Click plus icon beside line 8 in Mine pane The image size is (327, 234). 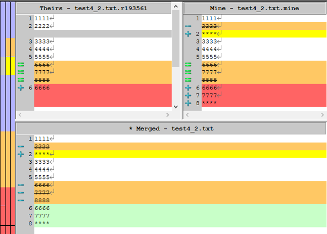[x=188, y=103]
